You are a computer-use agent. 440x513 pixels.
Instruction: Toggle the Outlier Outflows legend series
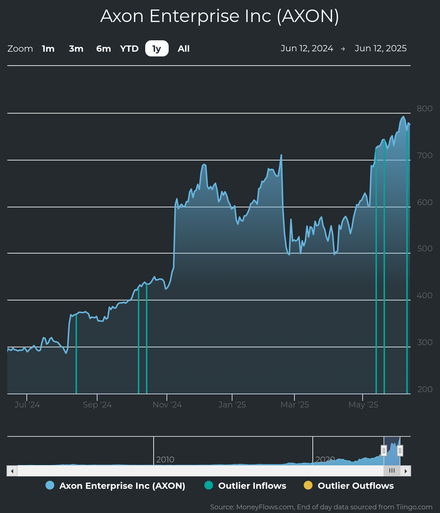(349, 486)
